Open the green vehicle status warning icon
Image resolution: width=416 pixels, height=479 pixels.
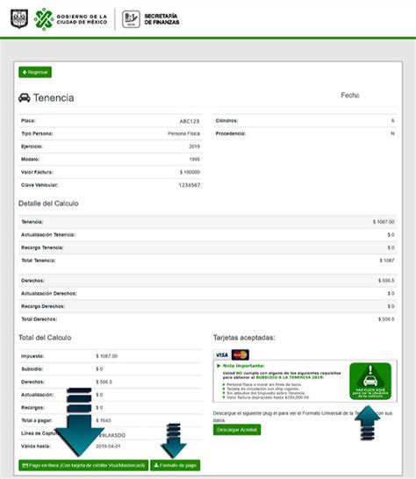click(x=370, y=381)
